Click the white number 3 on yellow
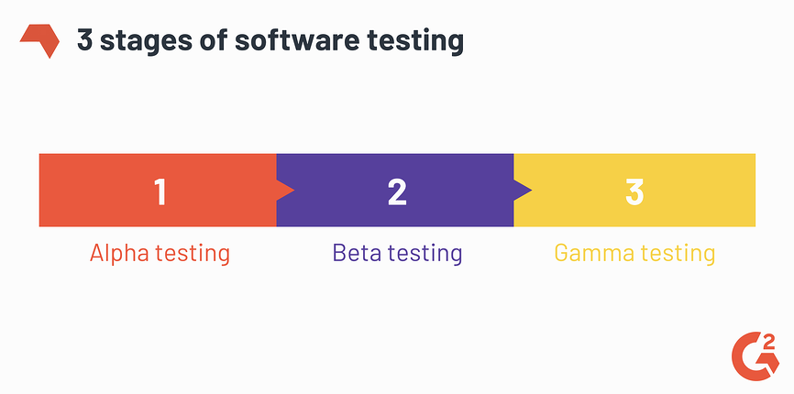Screen dimensions: 794x394 (634, 192)
